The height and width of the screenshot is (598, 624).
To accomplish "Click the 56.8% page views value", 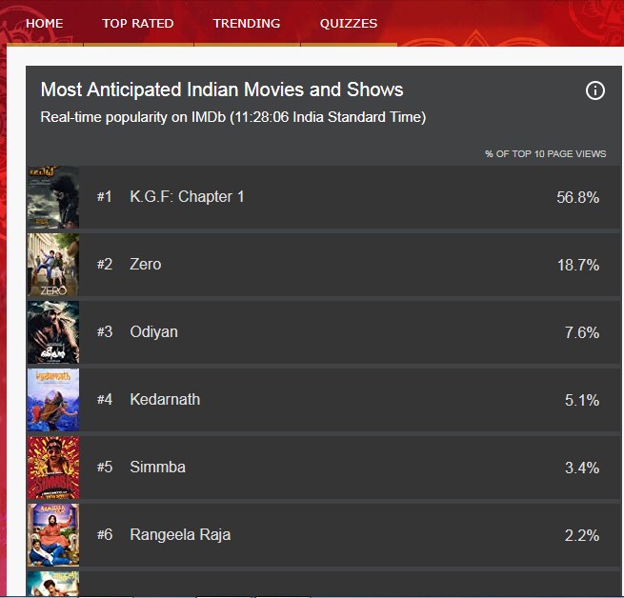I will point(578,197).
